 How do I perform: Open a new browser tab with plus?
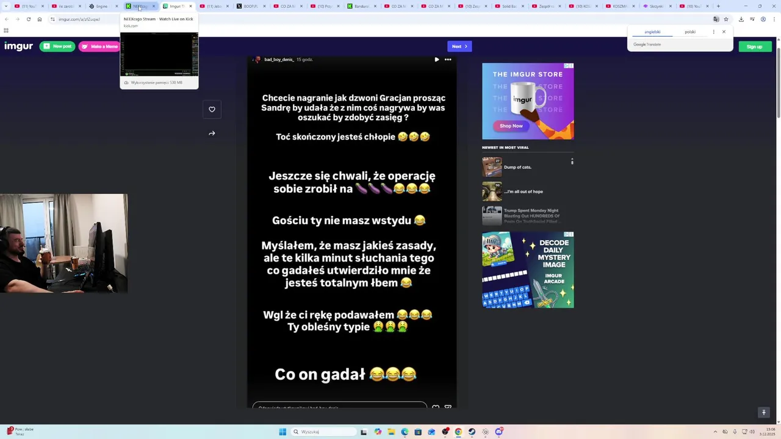[x=718, y=6]
